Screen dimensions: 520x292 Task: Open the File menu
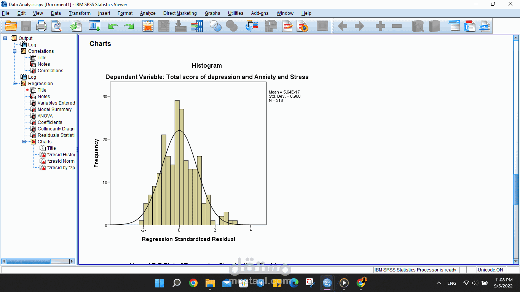[6, 13]
